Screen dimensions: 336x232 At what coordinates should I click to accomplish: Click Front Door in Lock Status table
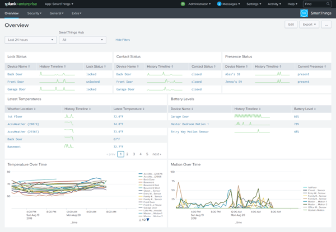[16, 82]
